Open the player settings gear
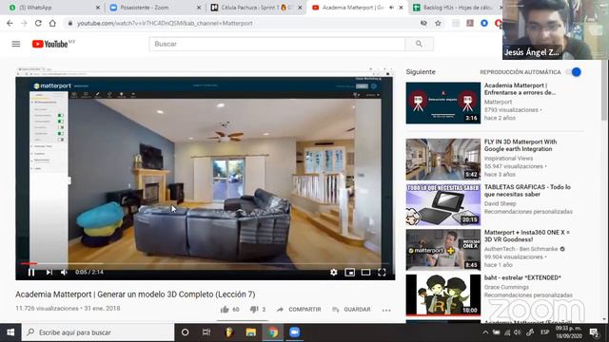The height and width of the screenshot is (342, 609). pos(333,273)
